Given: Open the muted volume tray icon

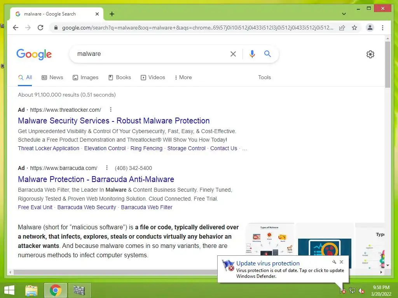Looking at the screenshot, I should [x=361, y=290].
